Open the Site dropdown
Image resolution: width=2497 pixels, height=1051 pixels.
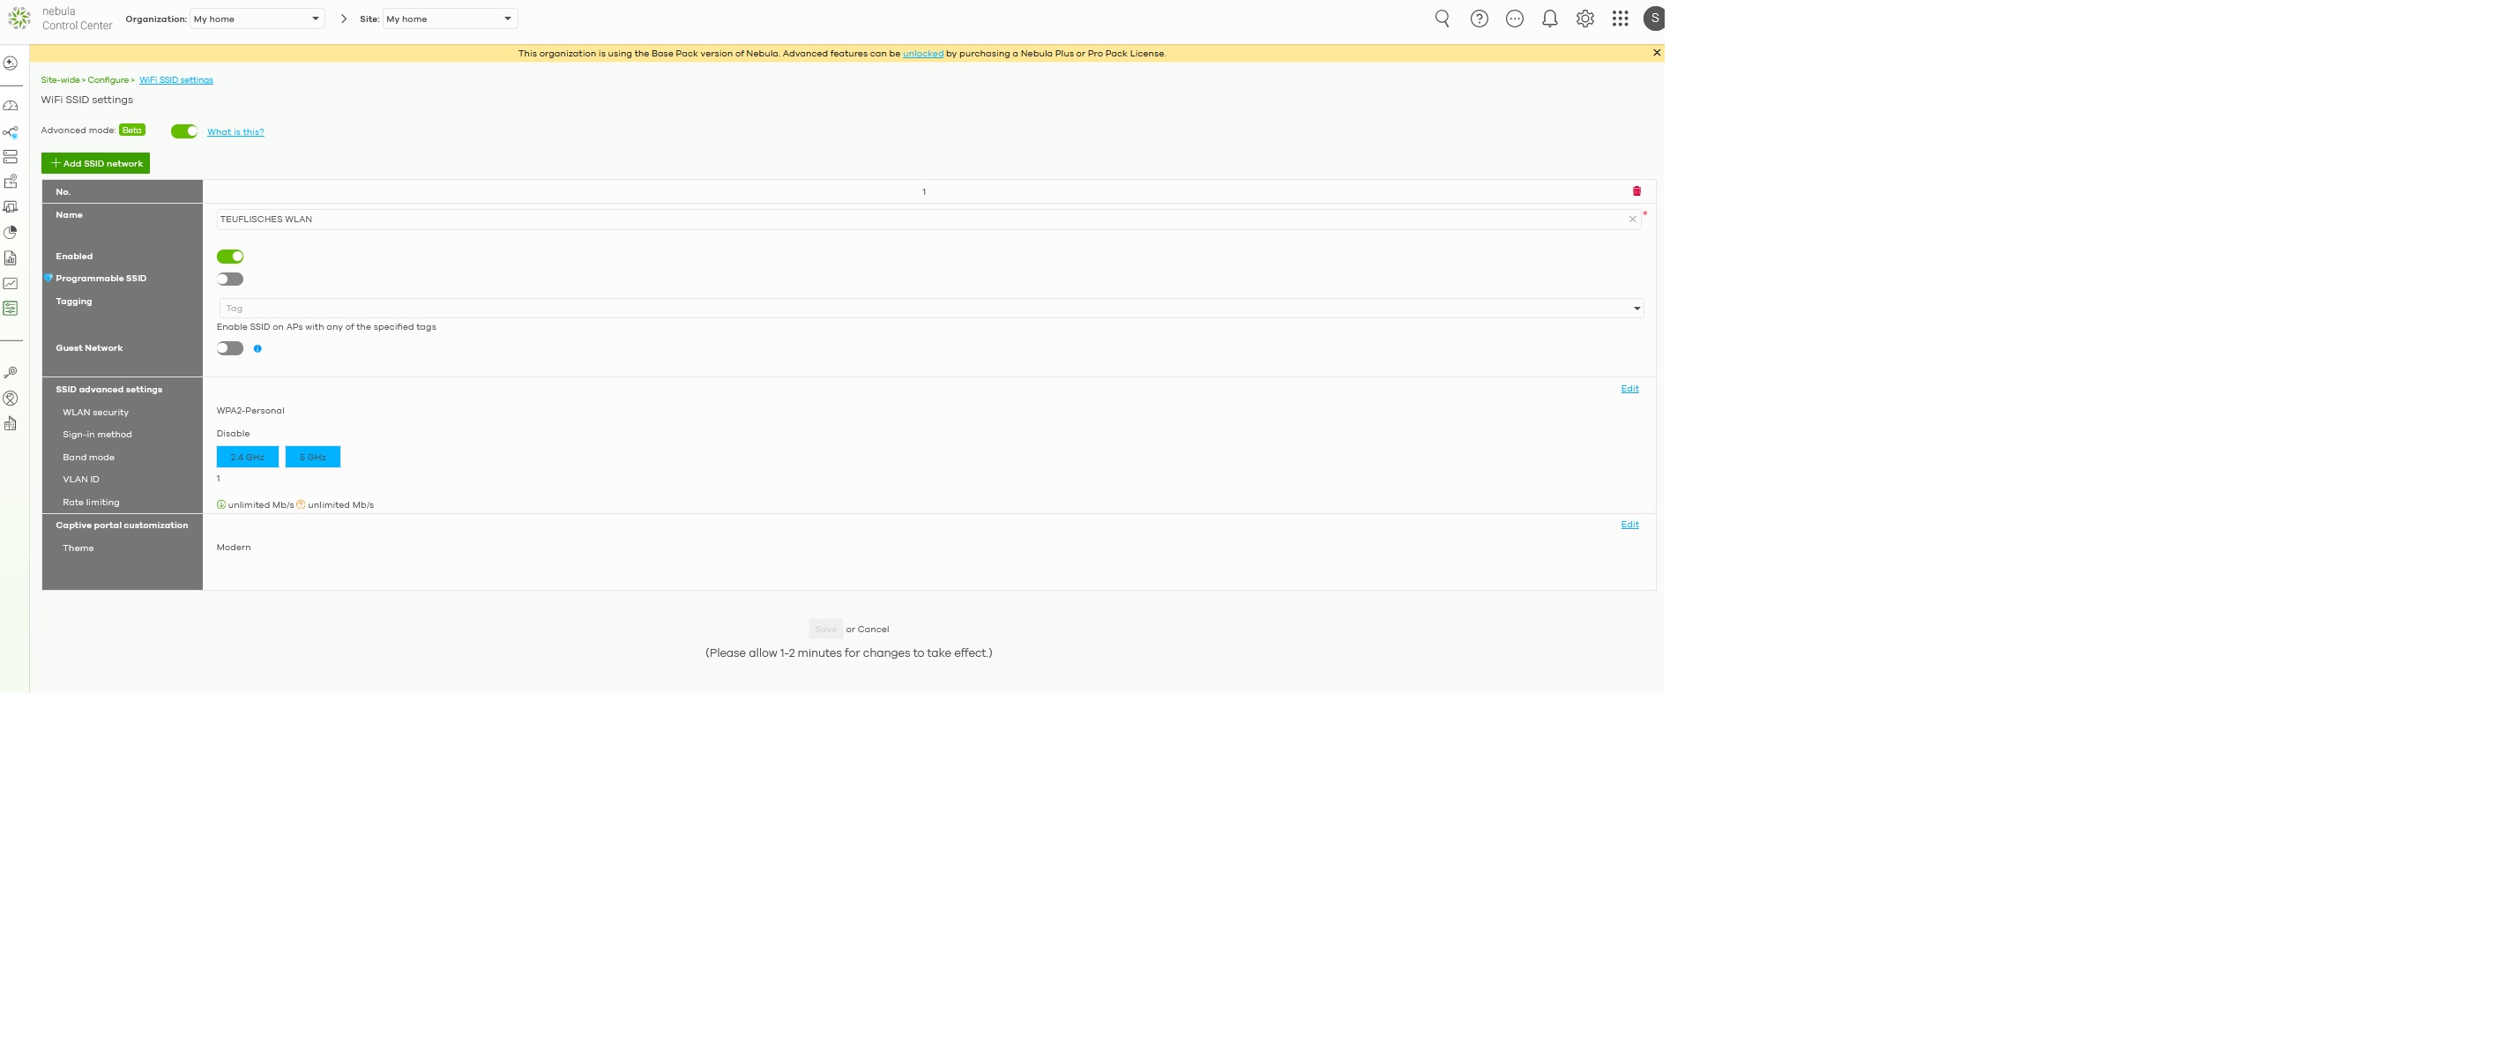[450, 19]
